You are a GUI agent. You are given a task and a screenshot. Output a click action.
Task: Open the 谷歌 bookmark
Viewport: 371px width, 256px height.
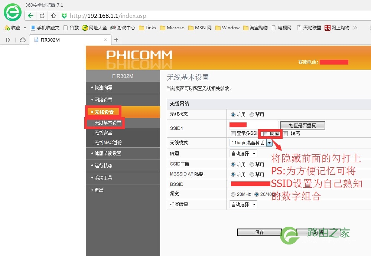[71, 28]
